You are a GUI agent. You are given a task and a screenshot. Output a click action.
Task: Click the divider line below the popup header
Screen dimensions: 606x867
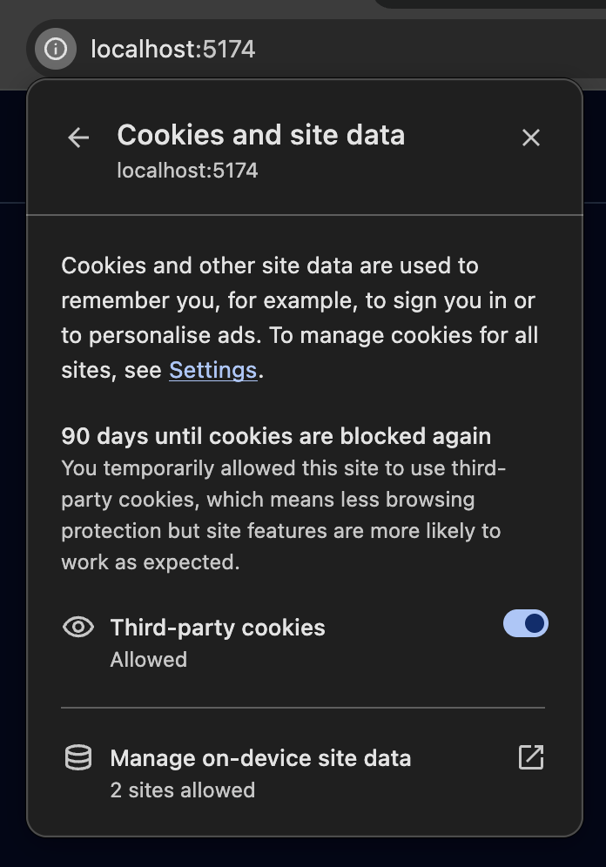click(303, 214)
